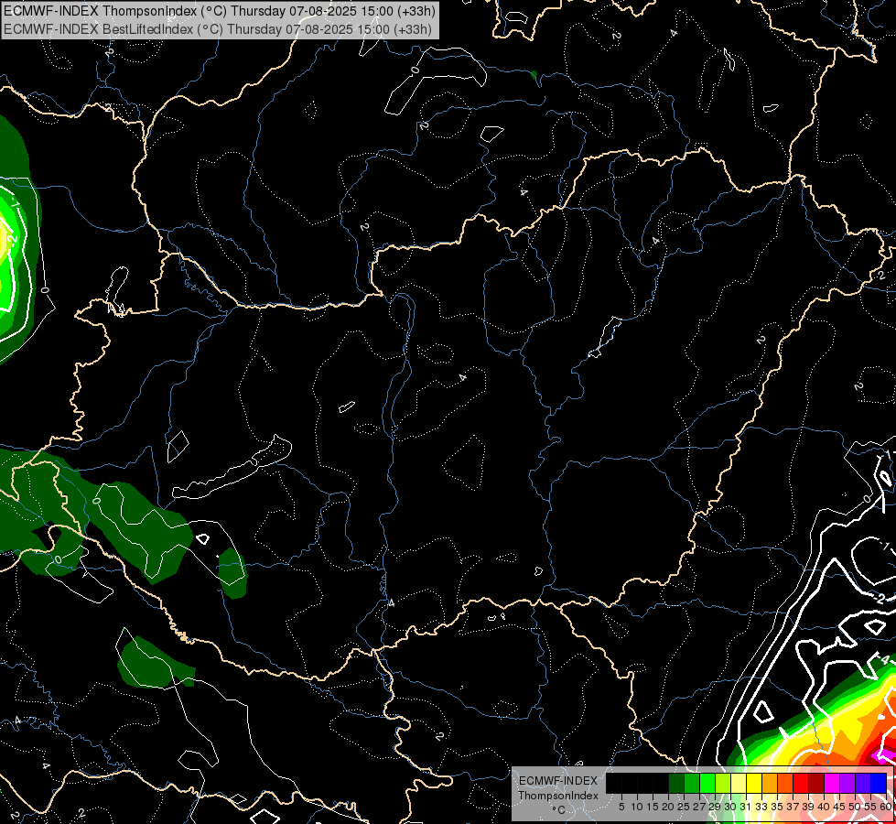This screenshot has height=824, width=896.
Task: Click the legend label ThompsonIndex
Action: (x=558, y=796)
